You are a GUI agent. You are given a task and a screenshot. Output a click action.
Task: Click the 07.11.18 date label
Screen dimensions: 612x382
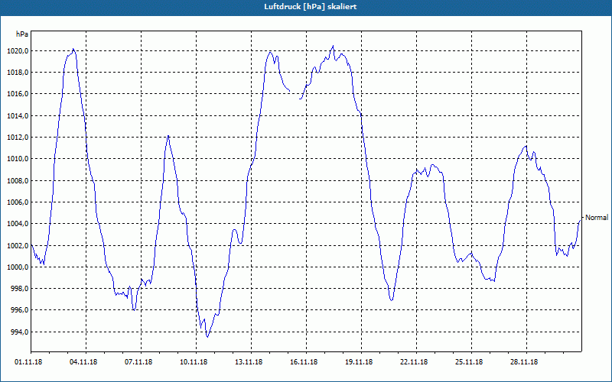point(138,362)
